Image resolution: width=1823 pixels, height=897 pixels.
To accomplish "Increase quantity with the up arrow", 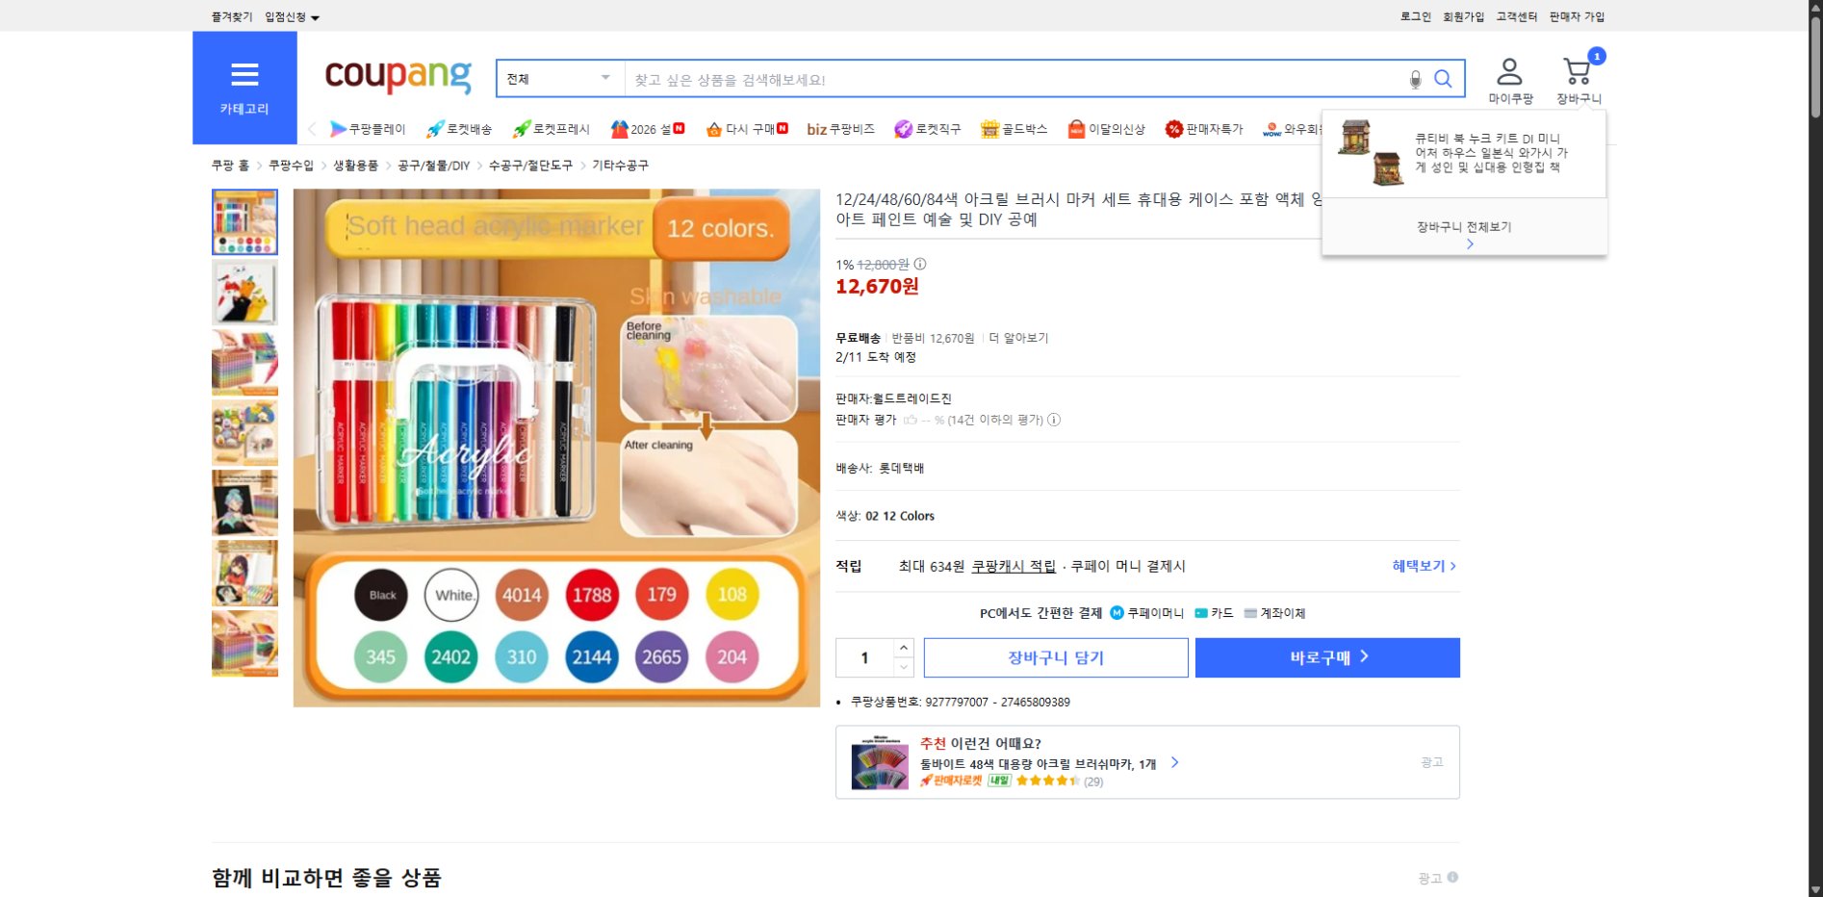I will [903, 649].
